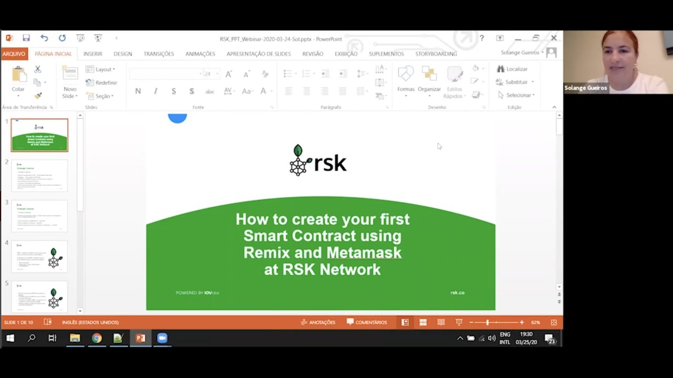The height and width of the screenshot is (378, 673).
Task: Switch to the ANIMAÇÕES tab
Action: pos(200,54)
